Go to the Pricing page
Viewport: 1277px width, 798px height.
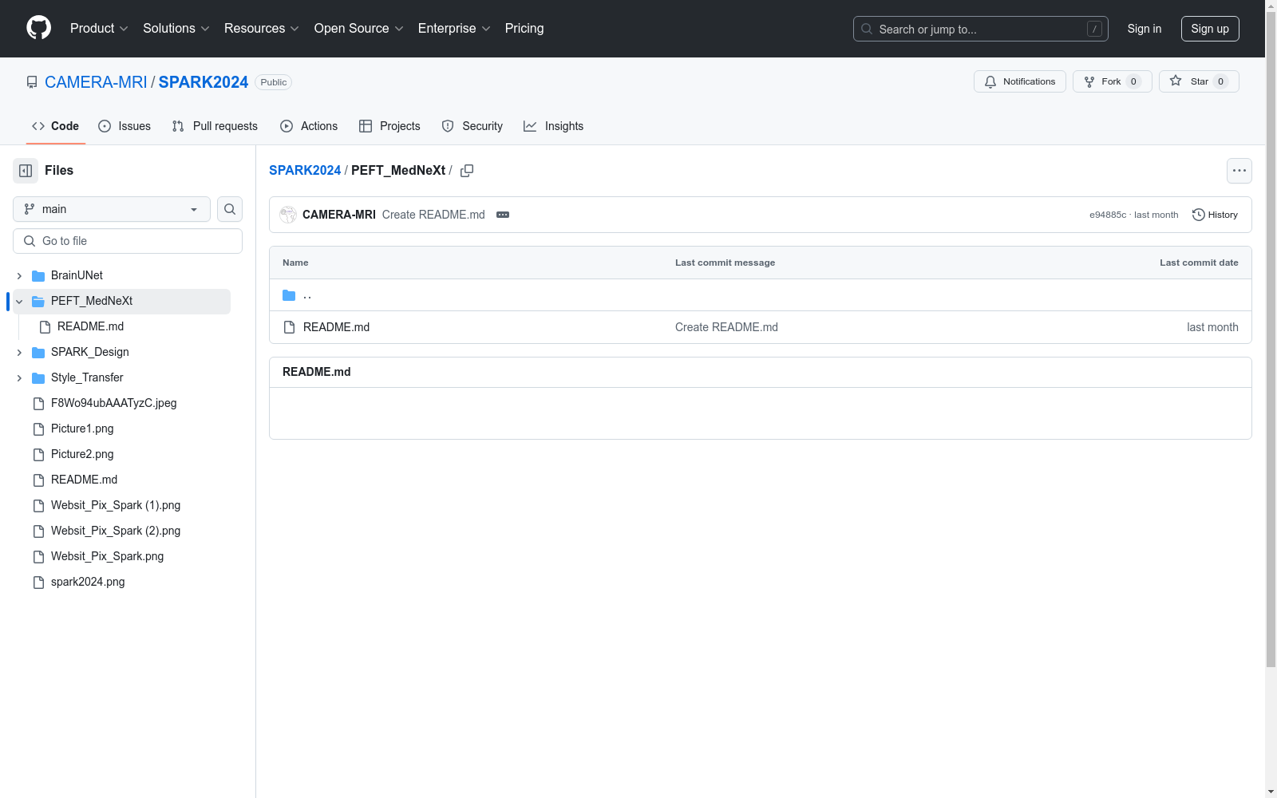coord(524,29)
